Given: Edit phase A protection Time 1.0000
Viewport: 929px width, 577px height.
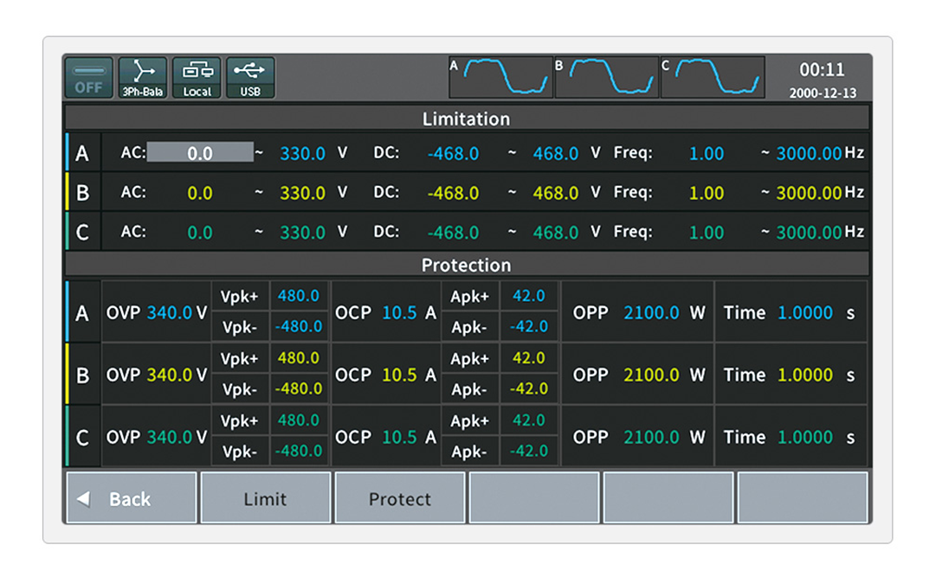Looking at the screenshot, I should pyautogui.click(x=805, y=312).
